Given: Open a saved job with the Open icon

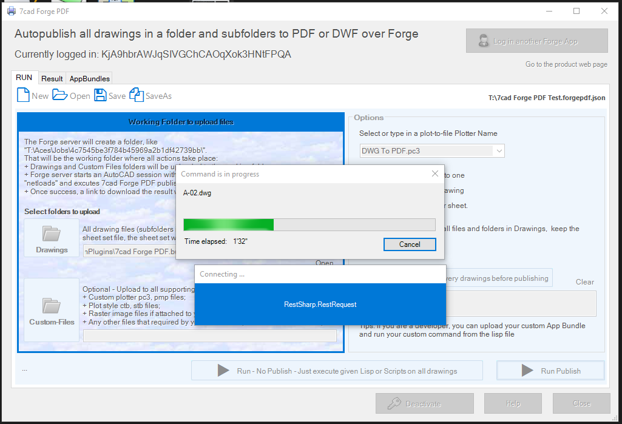Looking at the screenshot, I should (60, 95).
